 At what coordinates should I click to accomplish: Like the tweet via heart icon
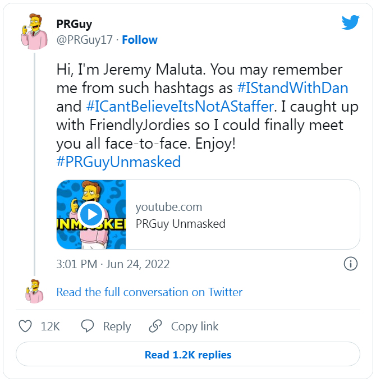point(25,326)
